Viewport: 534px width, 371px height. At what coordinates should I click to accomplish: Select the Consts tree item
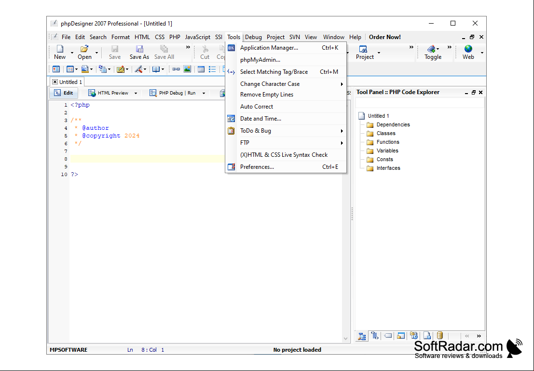(384, 159)
